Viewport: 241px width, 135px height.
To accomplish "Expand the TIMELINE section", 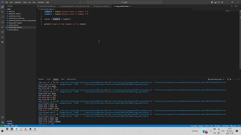I will (x=9, y=123).
